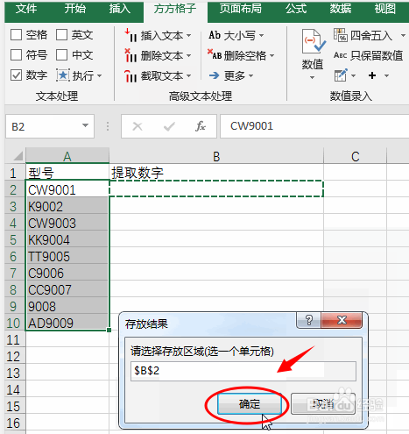The height and width of the screenshot is (434, 409).
Task: Click the formula bar cancel X icon
Action: click(x=138, y=126)
